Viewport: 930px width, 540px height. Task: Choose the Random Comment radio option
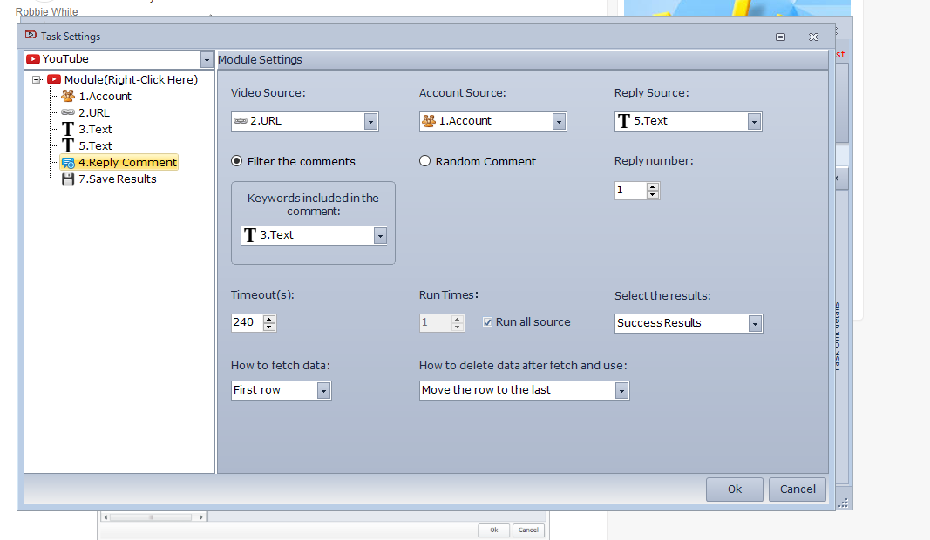point(425,161)
